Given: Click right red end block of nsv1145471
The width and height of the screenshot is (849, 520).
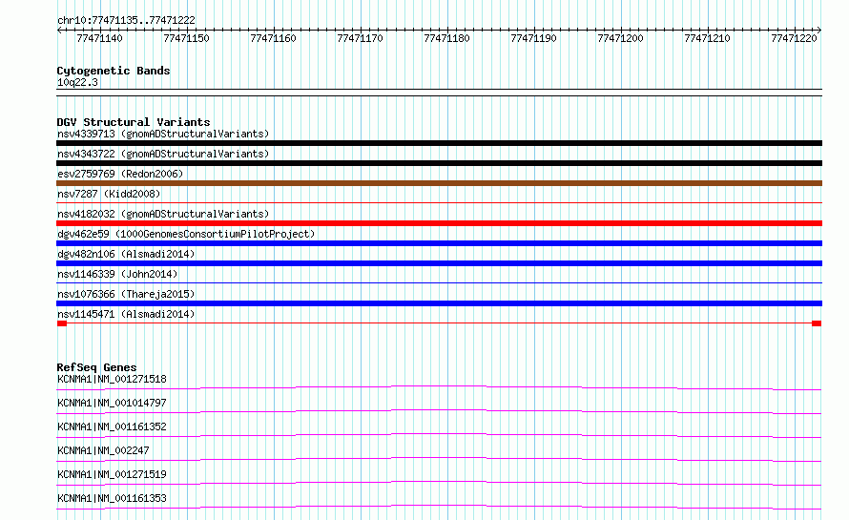Looking at the screenshot, I should click(817, 323).
